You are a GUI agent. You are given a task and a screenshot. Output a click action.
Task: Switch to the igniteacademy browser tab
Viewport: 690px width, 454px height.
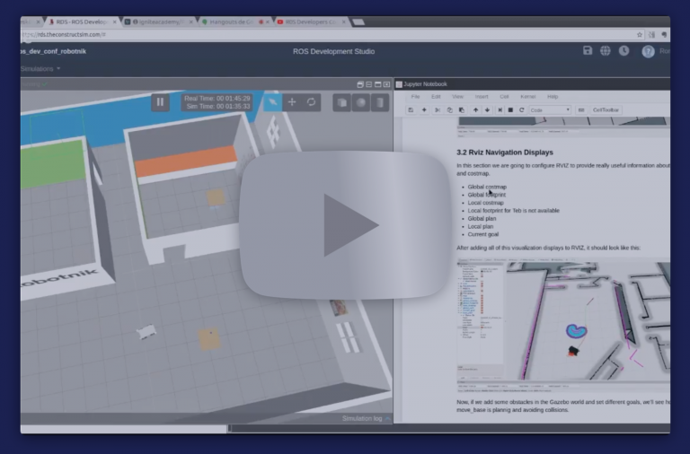(x=158, y=22)
